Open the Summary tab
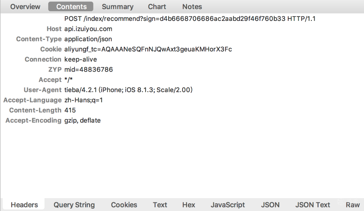 117,6
